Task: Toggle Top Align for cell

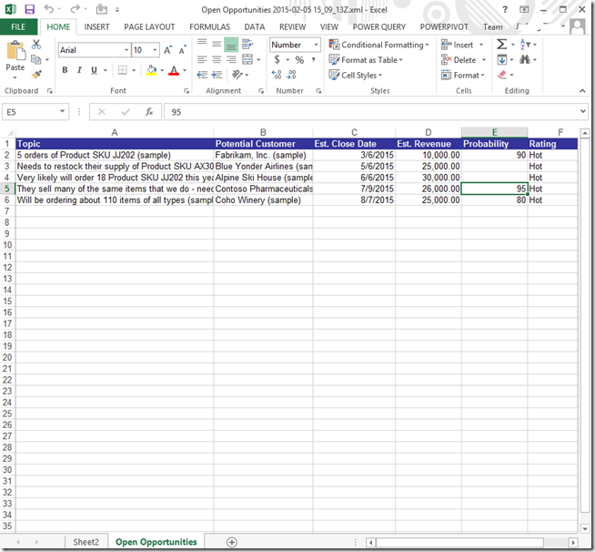Action: coord(202,45)
